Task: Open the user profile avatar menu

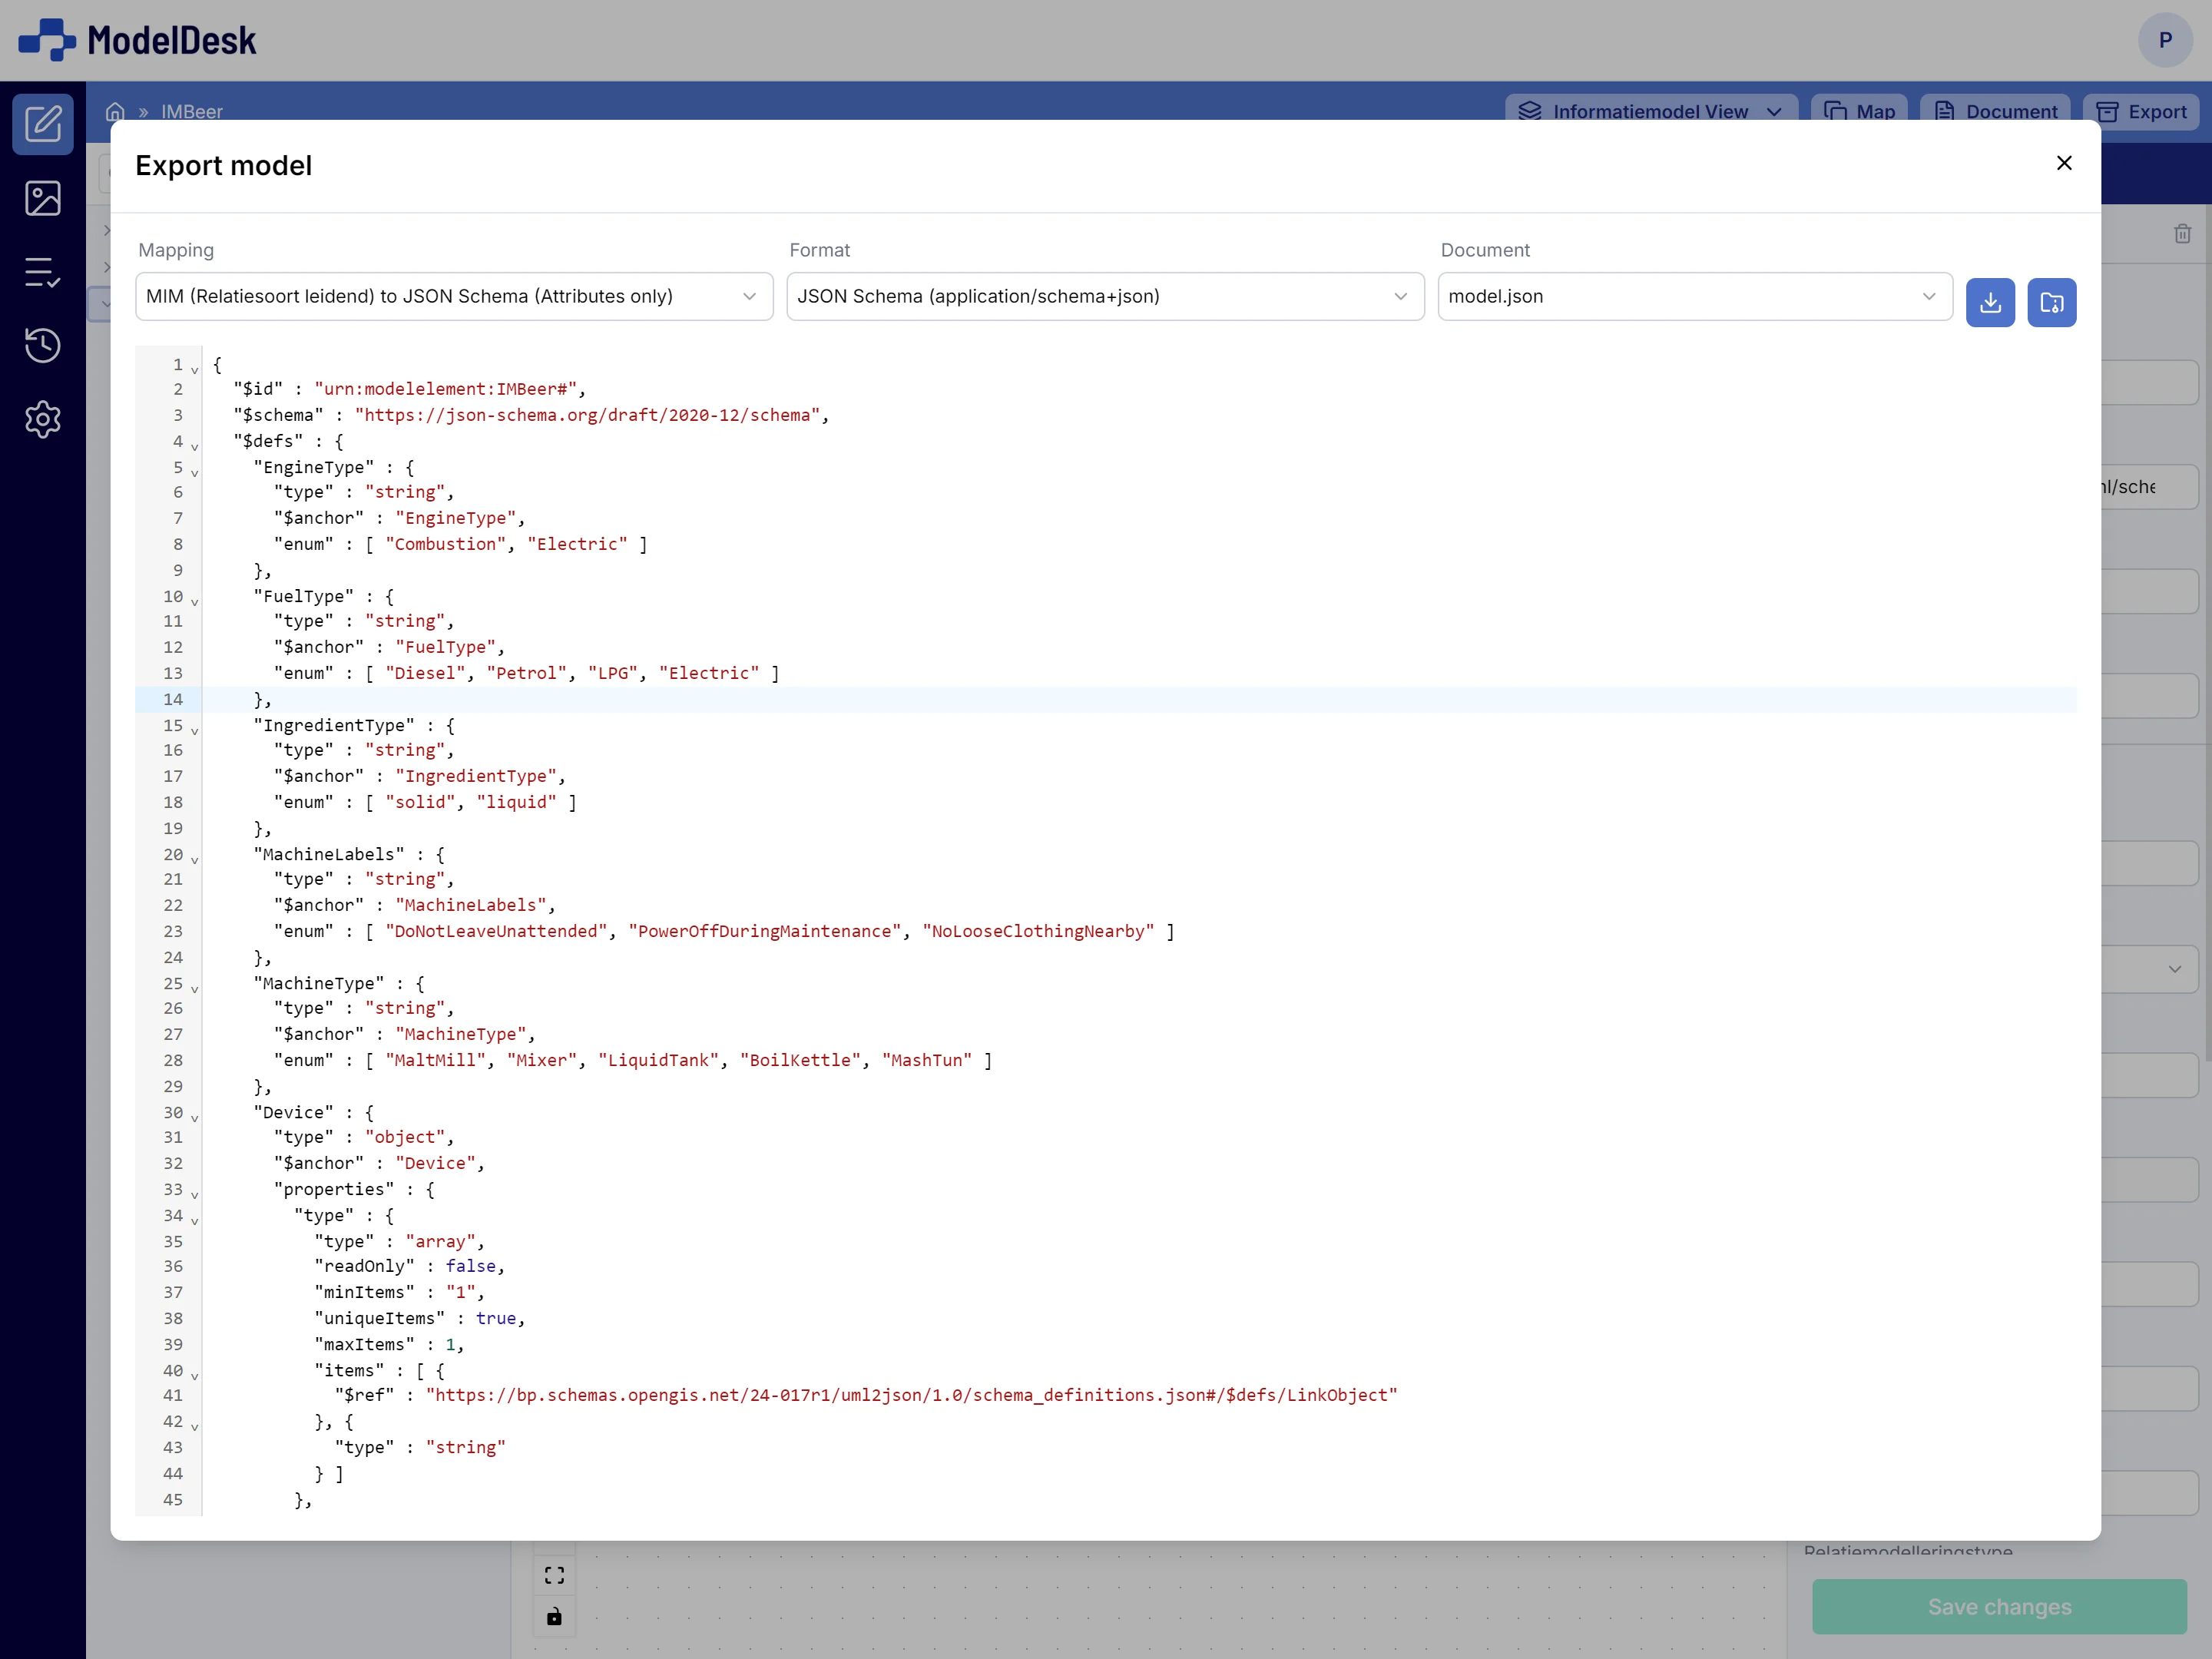Action: (x=2165, y=40)
